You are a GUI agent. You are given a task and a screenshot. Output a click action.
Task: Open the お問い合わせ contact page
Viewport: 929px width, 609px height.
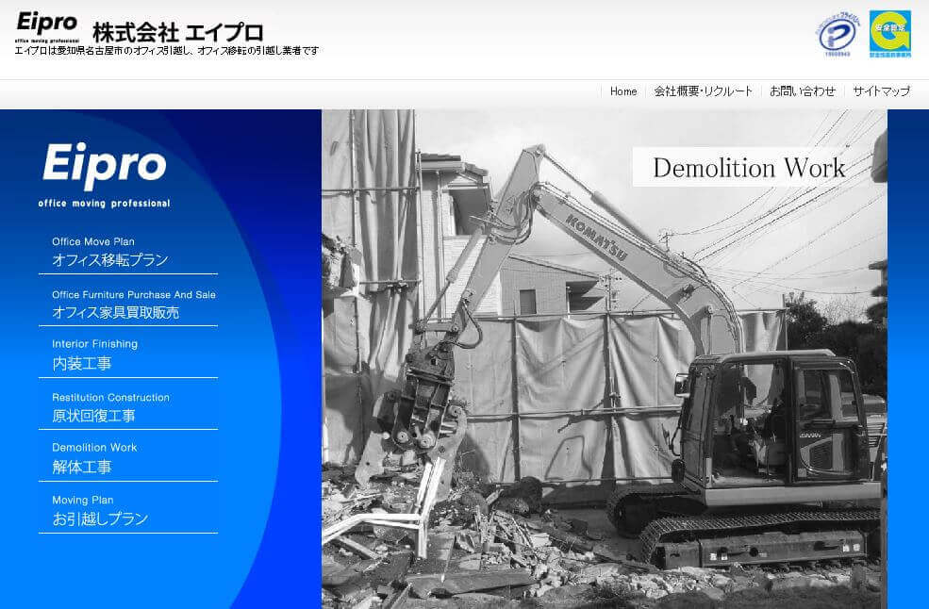click(803, 91)
